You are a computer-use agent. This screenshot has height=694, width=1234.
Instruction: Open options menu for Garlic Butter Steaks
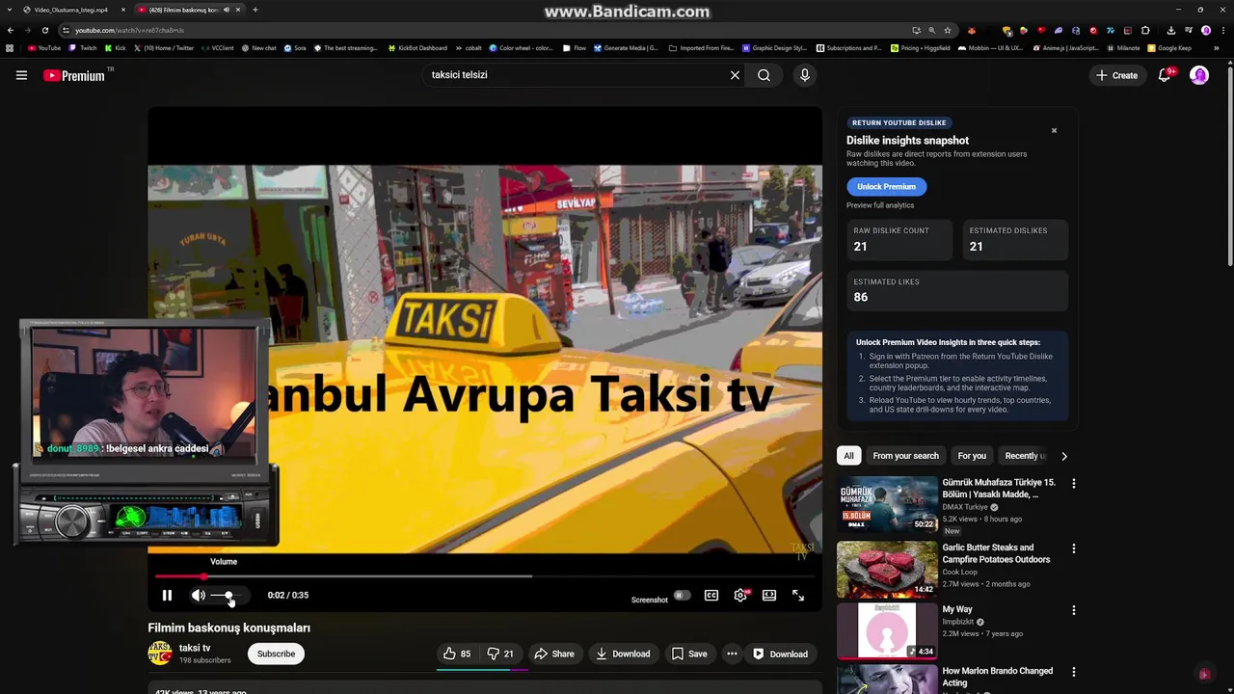pos(1074,548)
